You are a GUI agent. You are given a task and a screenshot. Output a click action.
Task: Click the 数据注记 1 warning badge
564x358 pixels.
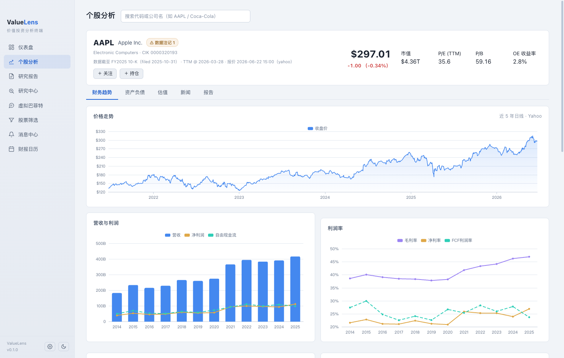click(x=162, y=43)
